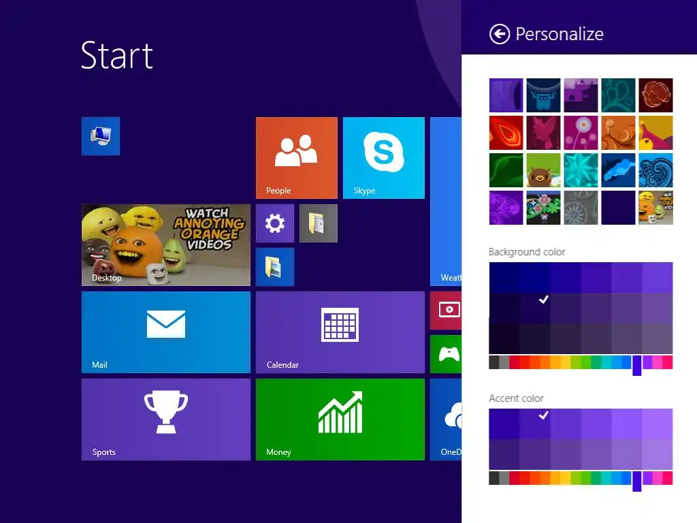Choose the dark red rose background design
The image size is (697, 523).
click(655, 95)
